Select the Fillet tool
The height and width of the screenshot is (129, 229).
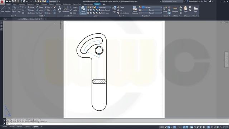click(48, 10)
